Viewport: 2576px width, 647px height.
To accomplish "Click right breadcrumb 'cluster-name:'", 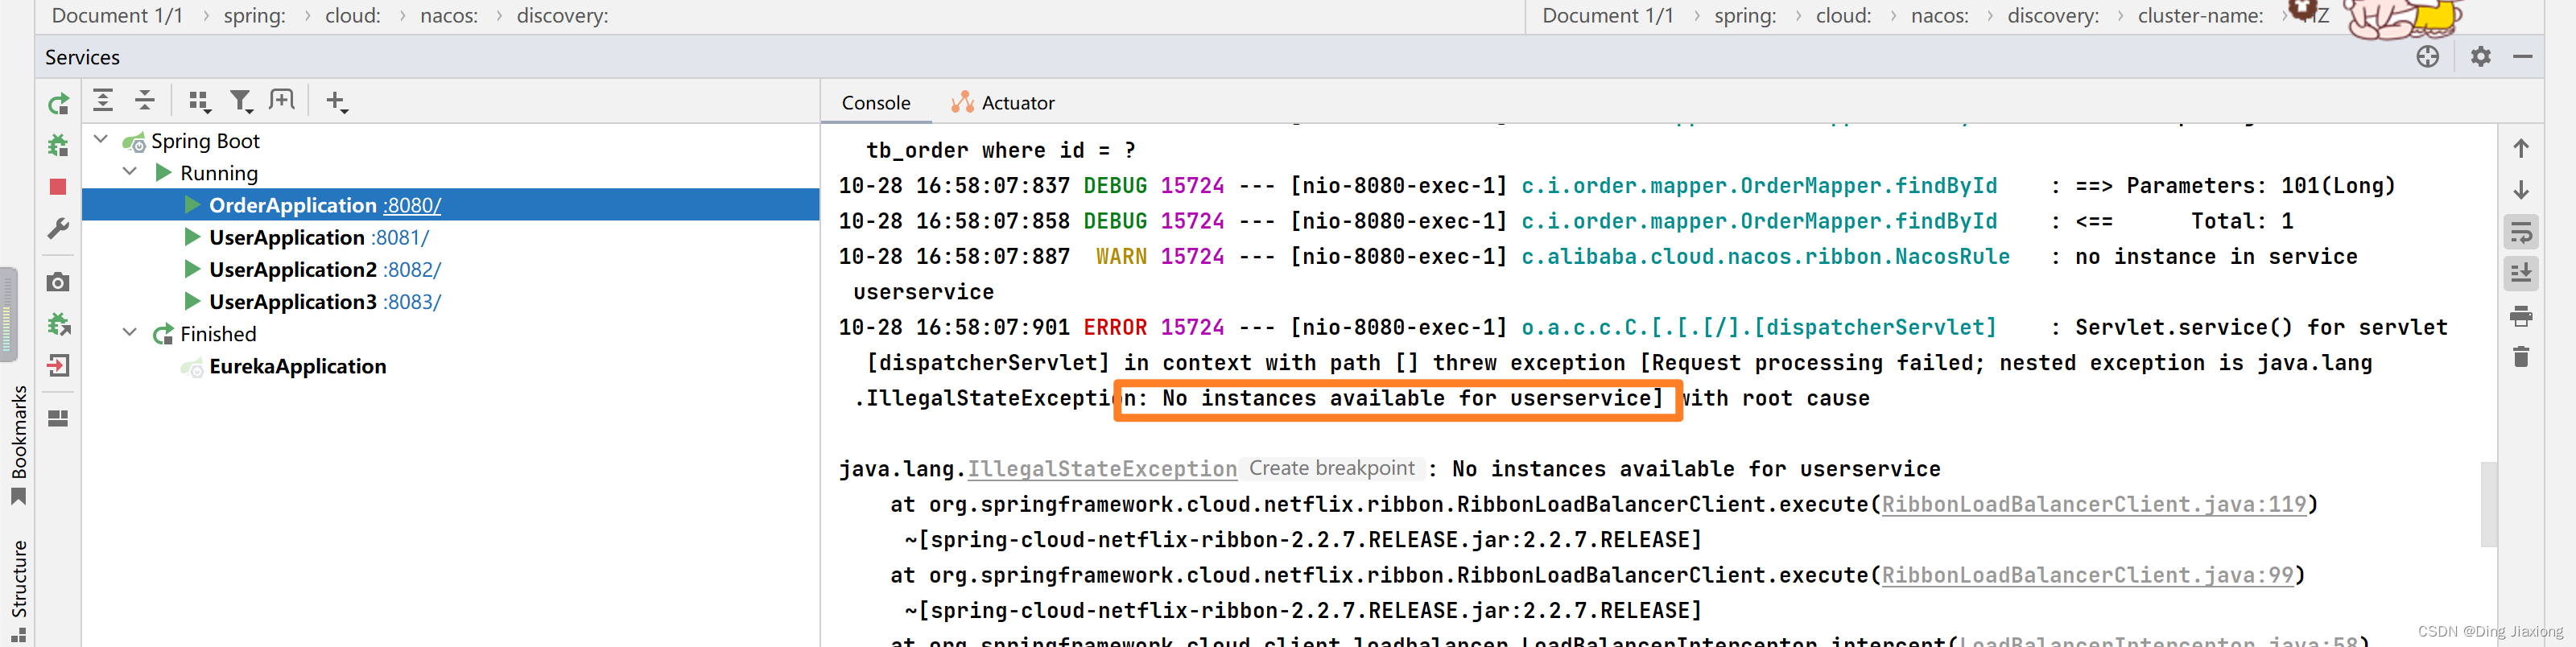I will pyautogui.click(x=2200, y=15).
